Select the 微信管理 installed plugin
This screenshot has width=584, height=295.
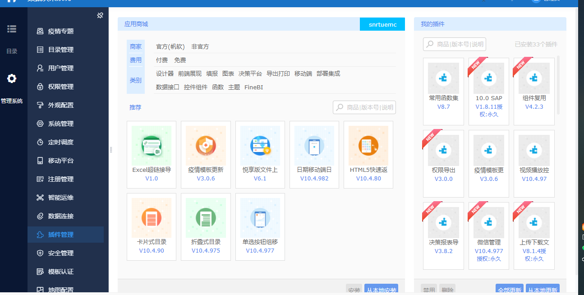pos(489,222)
